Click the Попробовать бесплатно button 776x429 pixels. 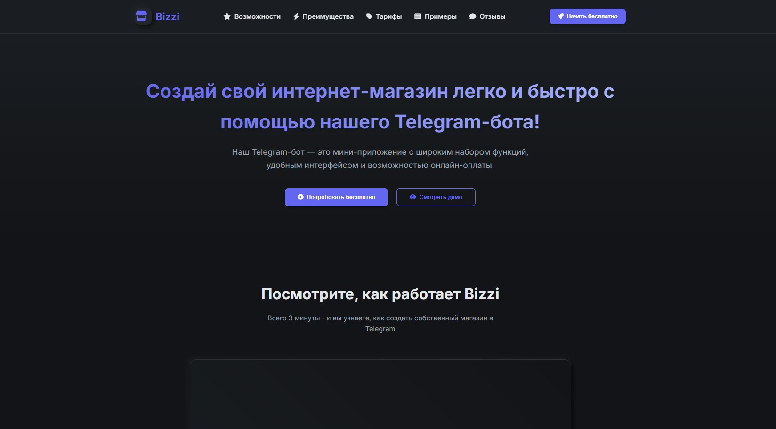pyautogui.click(x=336, y=197)
